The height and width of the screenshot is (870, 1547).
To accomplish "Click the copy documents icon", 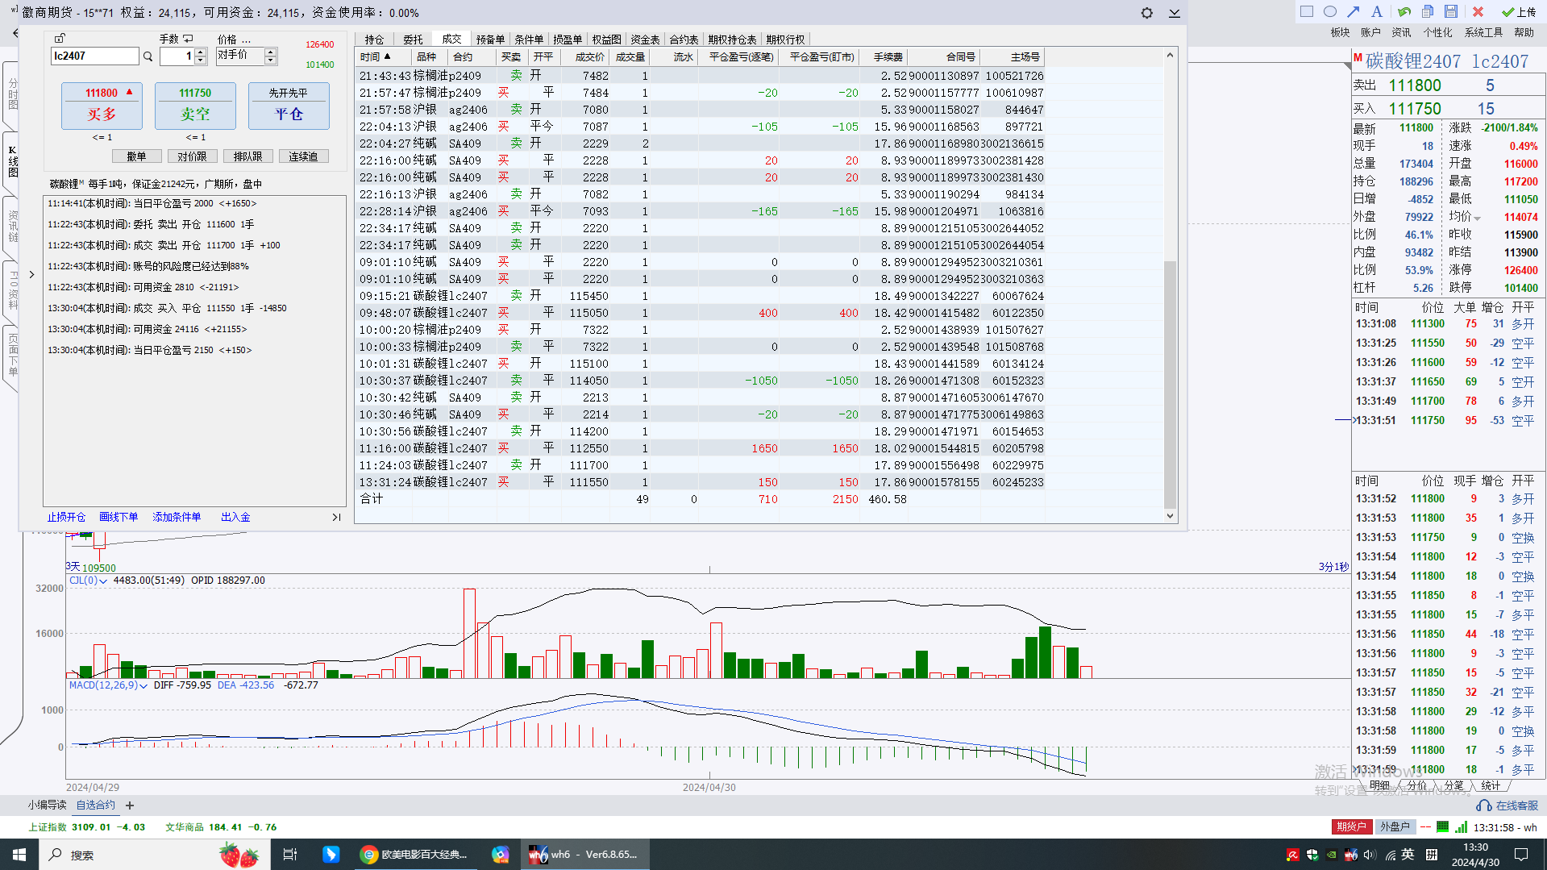I will 1428,11.
